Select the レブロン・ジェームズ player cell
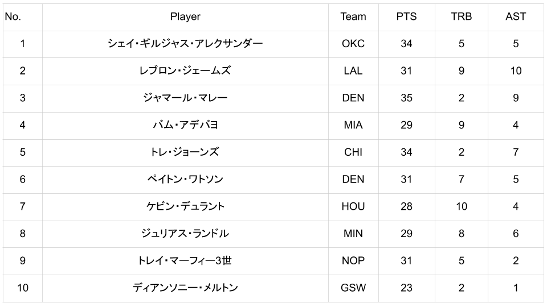Image resolution: width=547 pixels, height=307 pixels. [x=185, y=70]
